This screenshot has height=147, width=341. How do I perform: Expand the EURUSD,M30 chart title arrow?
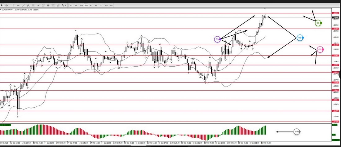coord(1,10)
